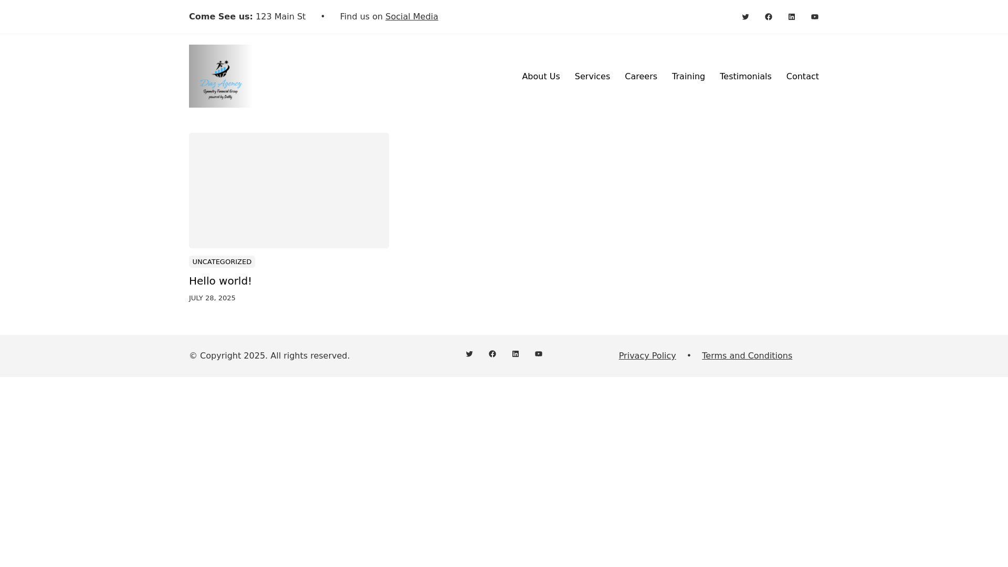
Task: Click the Hello world post thumbnail placeholder
Action: [289, 191]
